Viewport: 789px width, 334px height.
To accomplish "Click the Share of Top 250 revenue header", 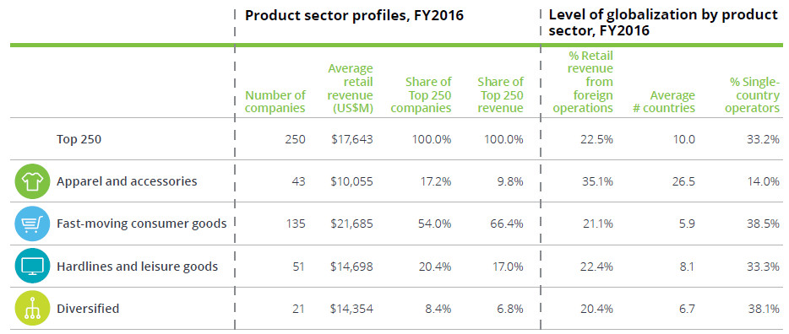I will pos(500,95).
